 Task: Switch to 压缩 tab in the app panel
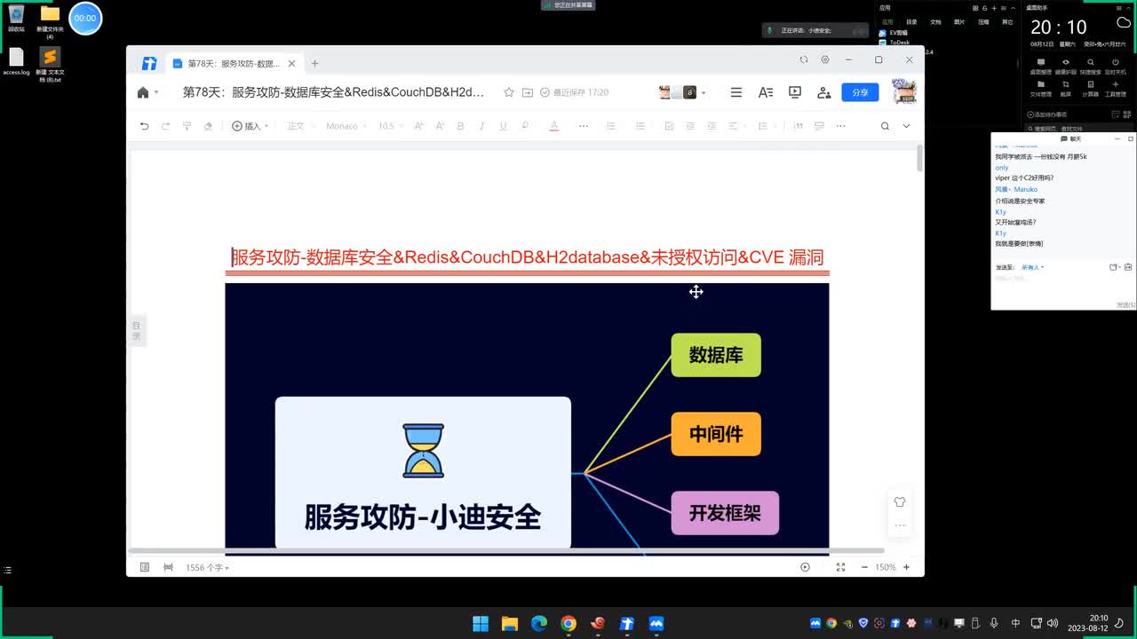[x=983, y=21]
